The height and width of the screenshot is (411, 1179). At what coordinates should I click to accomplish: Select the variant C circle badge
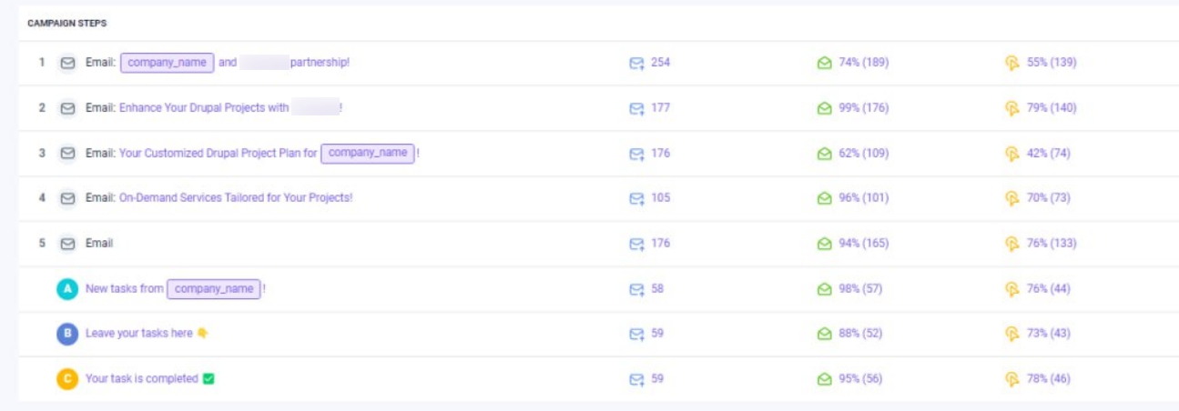tap(67, 379)
